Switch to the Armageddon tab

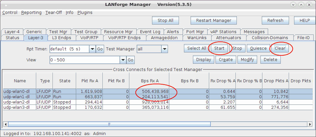pyautogui.click(x=164, y=38)
